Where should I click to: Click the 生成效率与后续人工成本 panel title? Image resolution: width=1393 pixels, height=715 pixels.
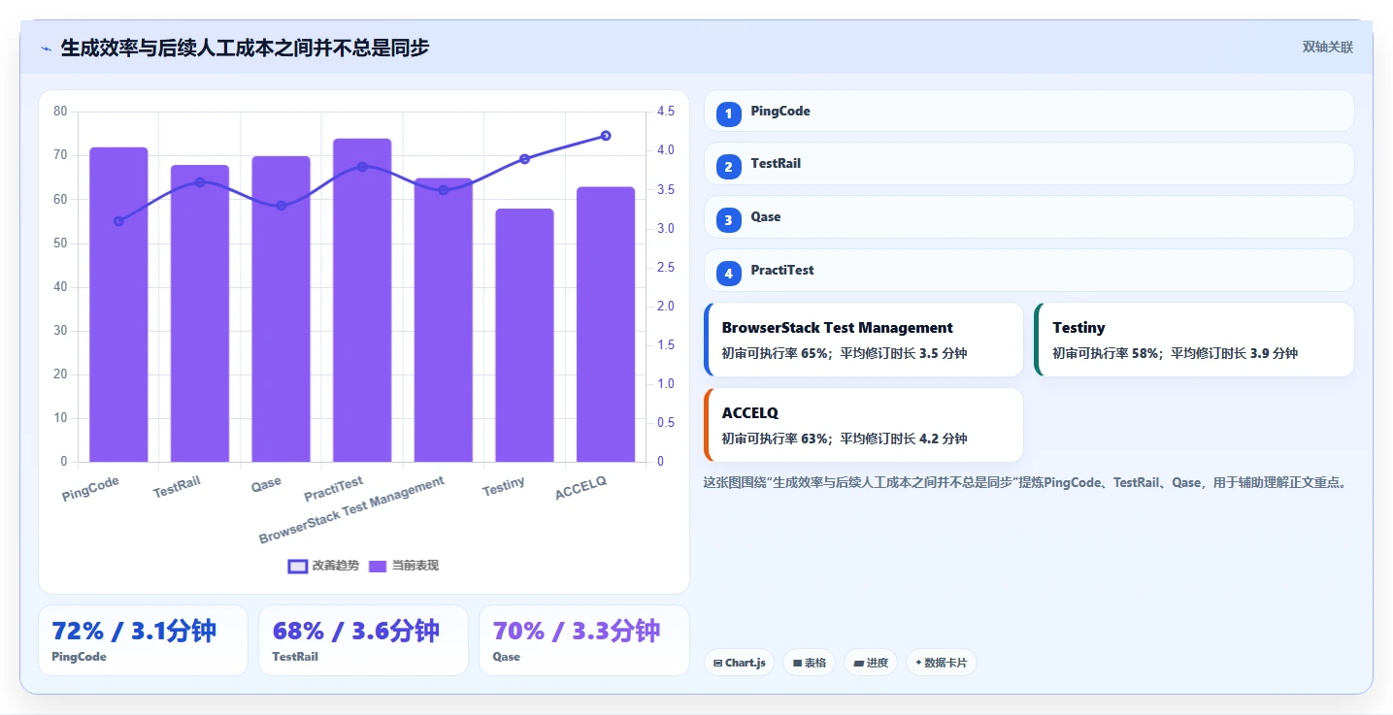(245, 48)
